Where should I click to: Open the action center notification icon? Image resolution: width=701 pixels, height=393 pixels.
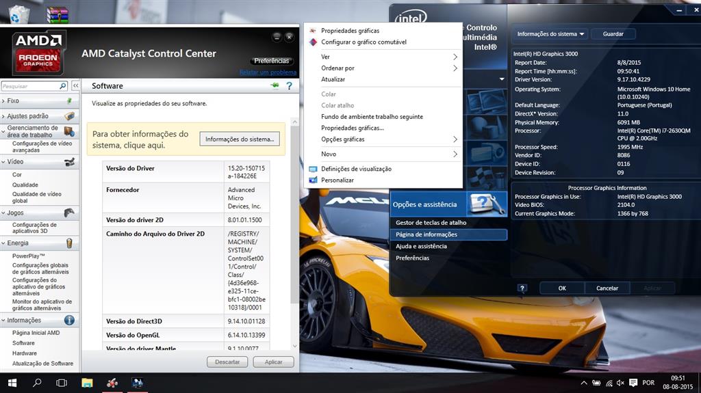(x=633, y=383)
